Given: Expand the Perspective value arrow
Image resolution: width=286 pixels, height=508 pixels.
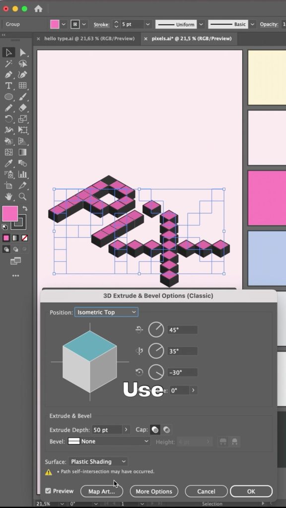Looking at the screenshot, I should click(x=193, y=390).
